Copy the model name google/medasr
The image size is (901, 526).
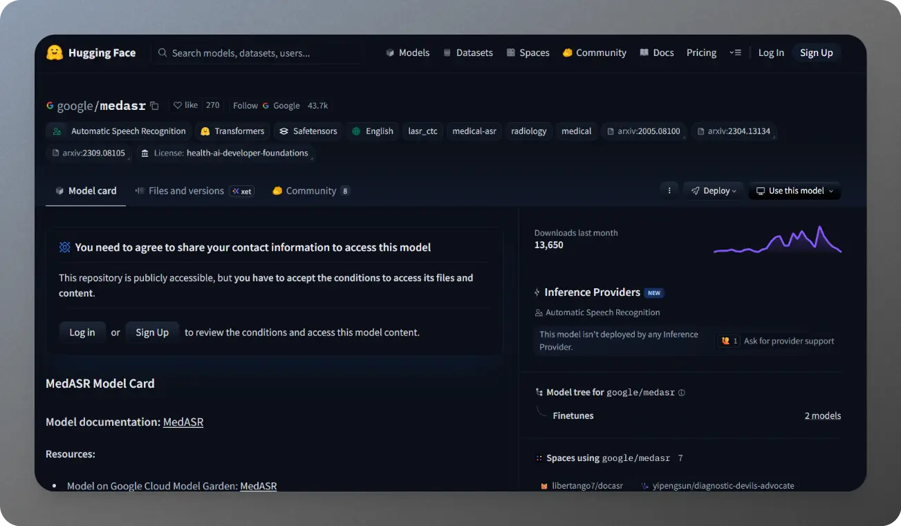click(154, 106)
